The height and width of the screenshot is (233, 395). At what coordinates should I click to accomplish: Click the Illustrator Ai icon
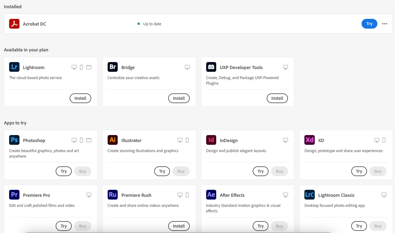point(113,140)
